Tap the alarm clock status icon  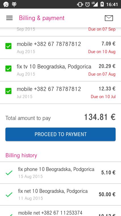[87, 4]
